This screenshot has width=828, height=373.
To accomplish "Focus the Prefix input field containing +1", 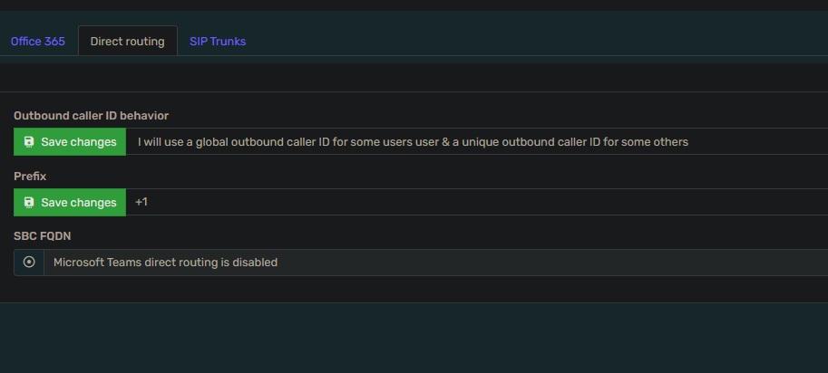I will 477,202.
